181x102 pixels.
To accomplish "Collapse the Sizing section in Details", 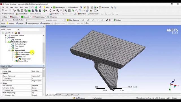I will 1,83.
